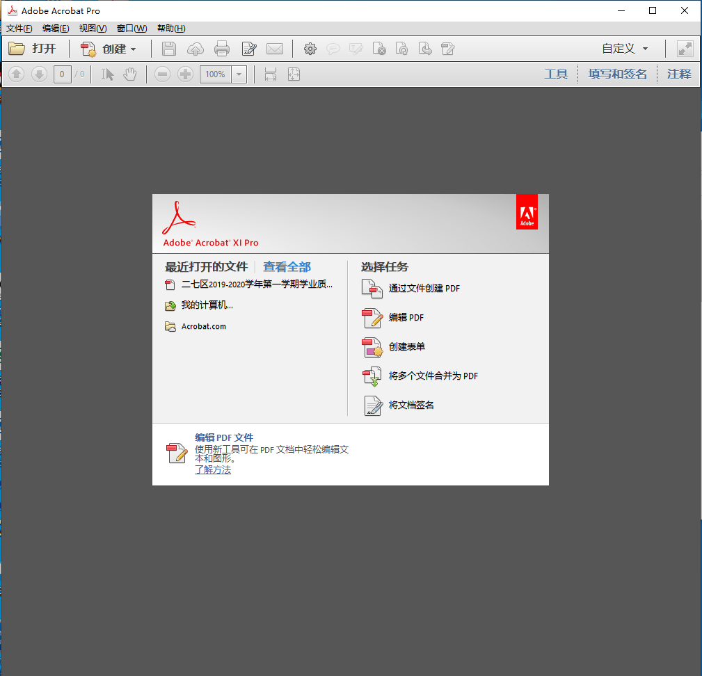This screenshot has width=702, height=676.
Task: Click the Edit PDF (编辑 PDF) task icon
Action: click(372, 318)
